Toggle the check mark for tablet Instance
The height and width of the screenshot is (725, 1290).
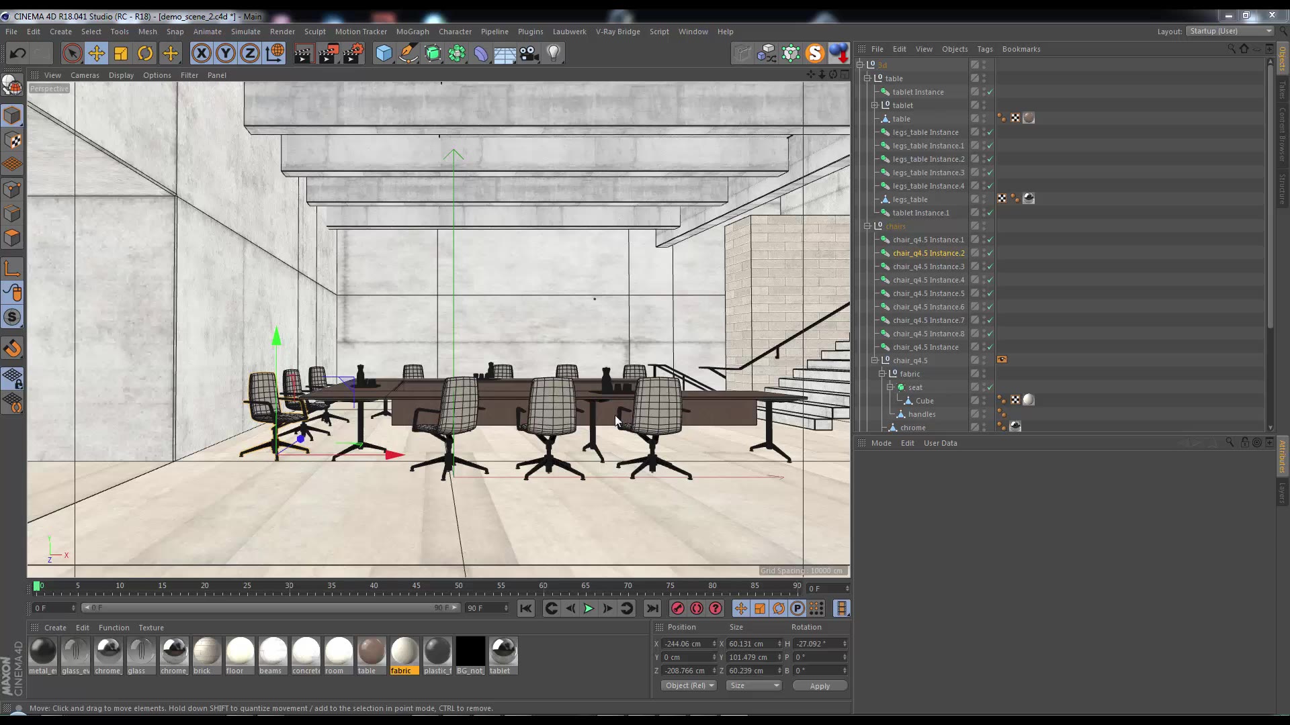click(x=990, y=92)
